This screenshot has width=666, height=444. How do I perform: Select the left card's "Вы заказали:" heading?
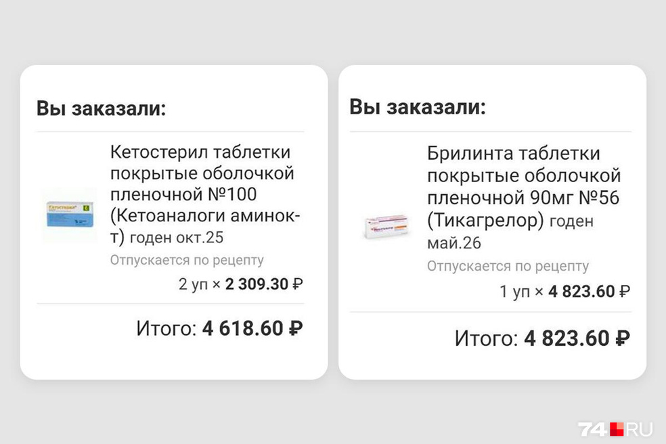point(101,108)
